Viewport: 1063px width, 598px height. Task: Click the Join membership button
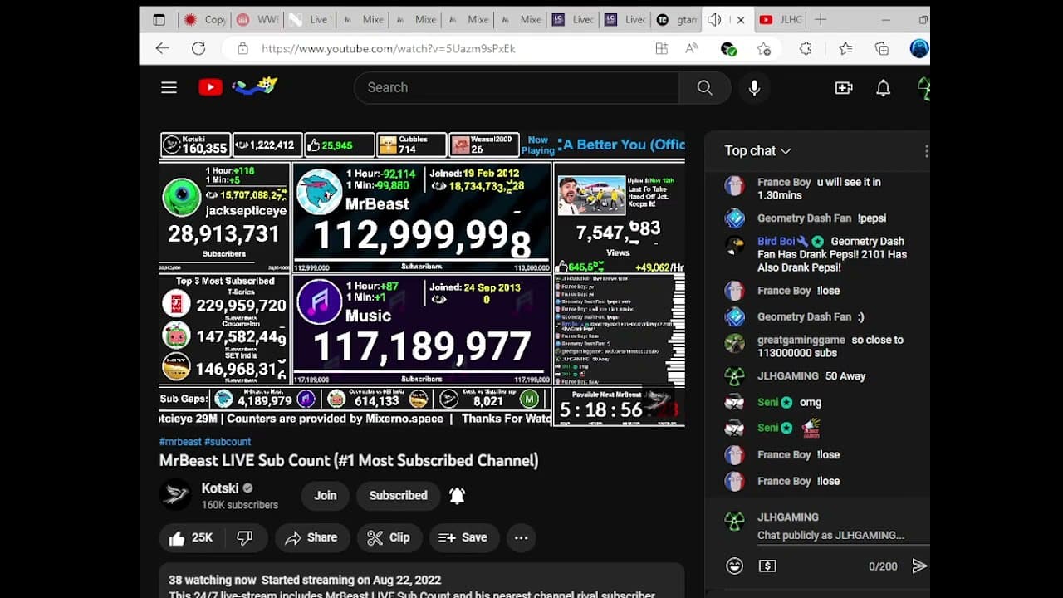[x=326, y=495]
